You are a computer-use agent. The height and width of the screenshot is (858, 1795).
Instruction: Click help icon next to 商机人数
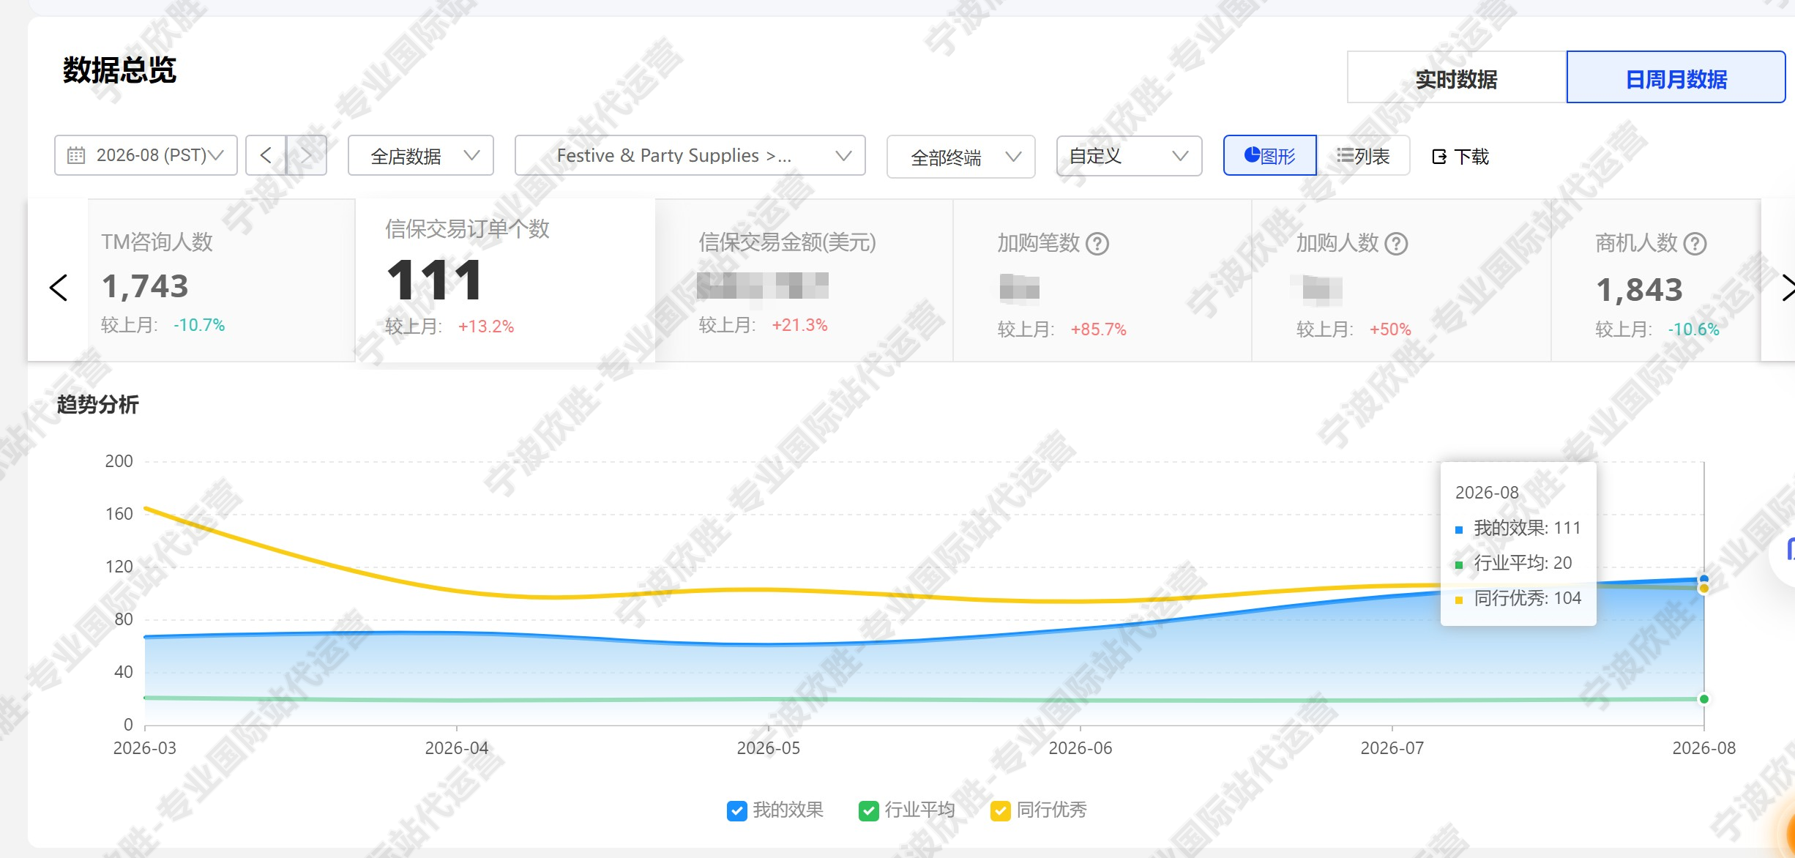pyautogui.click(x=1695, y=243)
